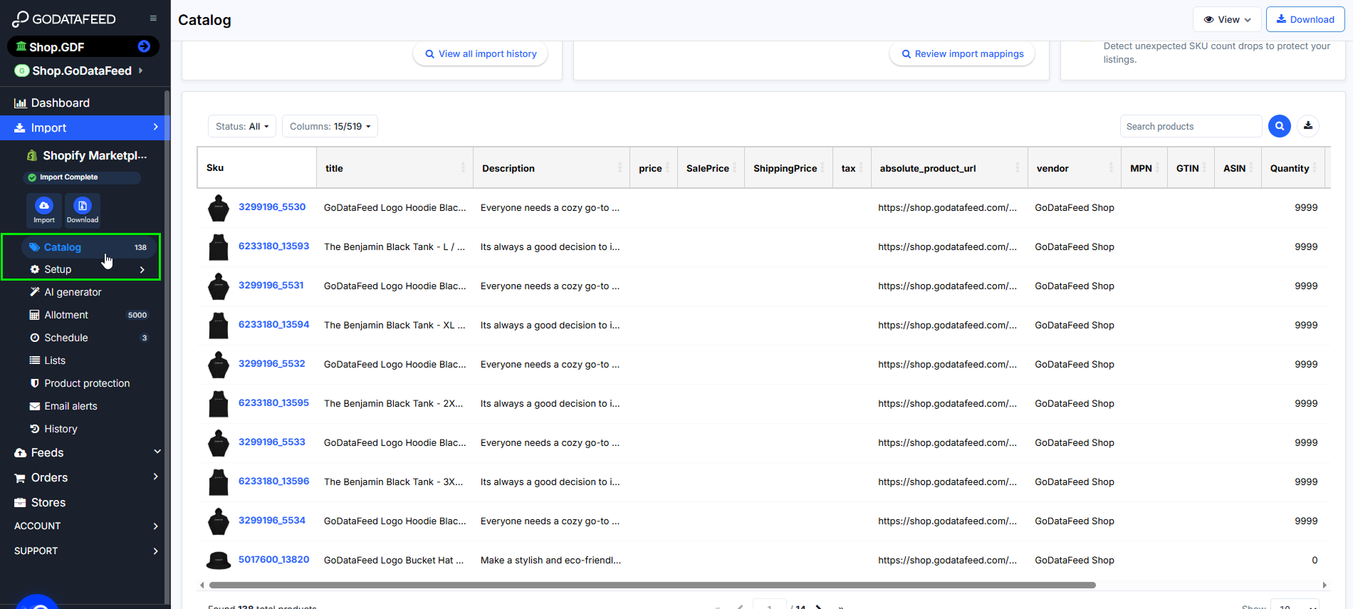Export the table using the round download icon
Viewport: 1353px width, 609px height.
pos(1308,126)
